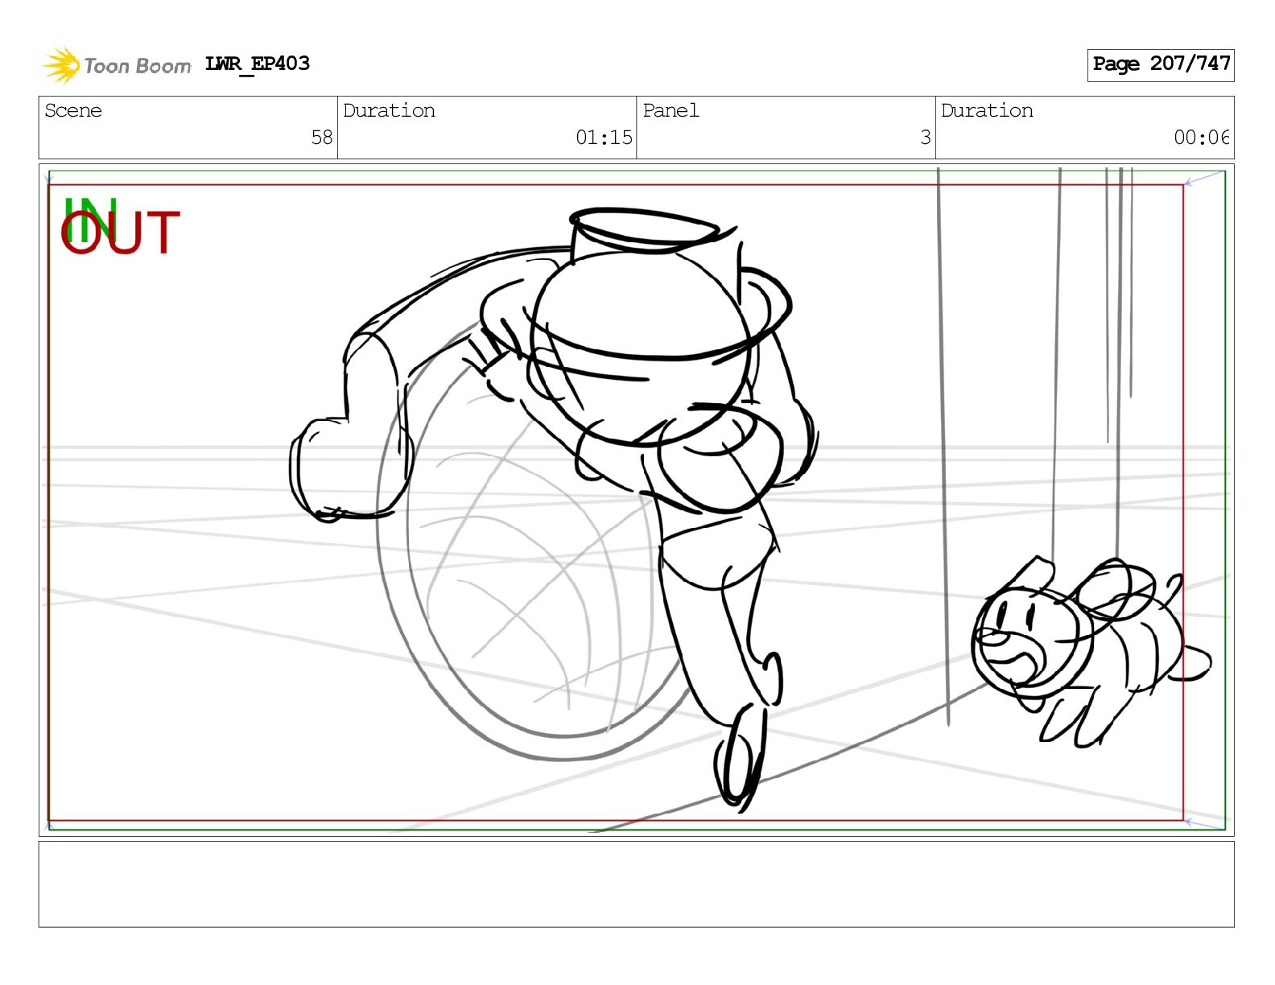
Task: Click the Duration label next to Scene
Action: click(389, 110)
